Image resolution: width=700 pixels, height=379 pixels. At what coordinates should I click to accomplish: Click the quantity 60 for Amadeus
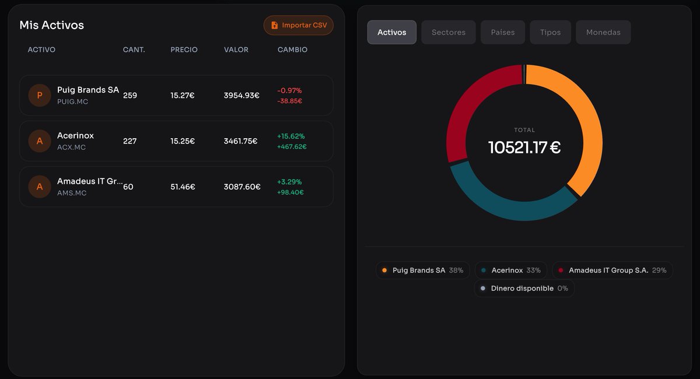coord(128,187)
